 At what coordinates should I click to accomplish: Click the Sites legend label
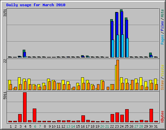click(162, 85)
